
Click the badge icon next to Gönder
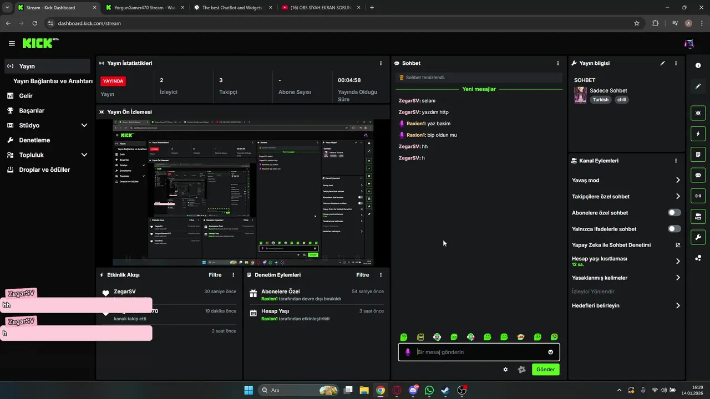[x=521, y=370]
